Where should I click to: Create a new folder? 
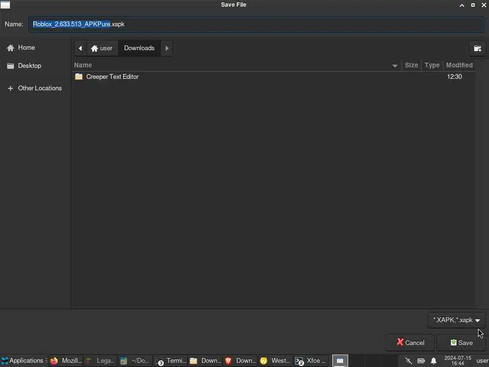pos(477,48)
